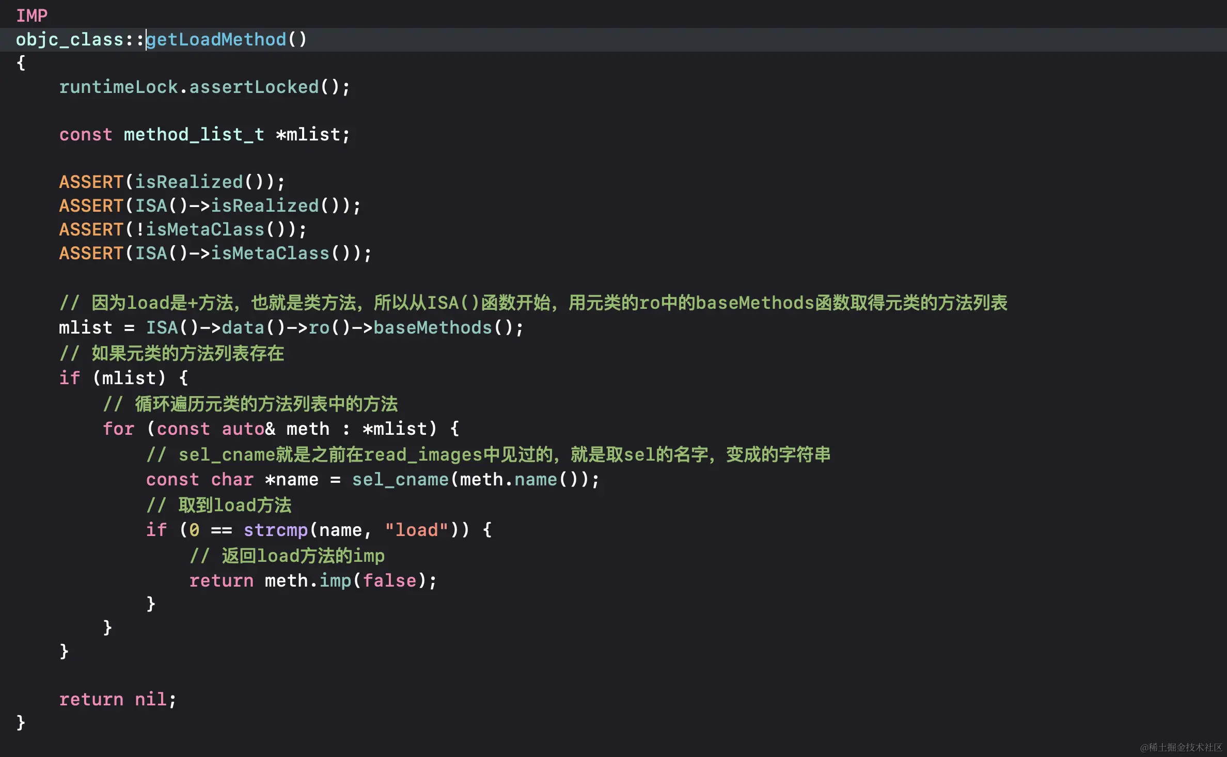Click meth.imp(false) return expression
The width and height of the screenshot is (1227, 757).
point(350,580)
